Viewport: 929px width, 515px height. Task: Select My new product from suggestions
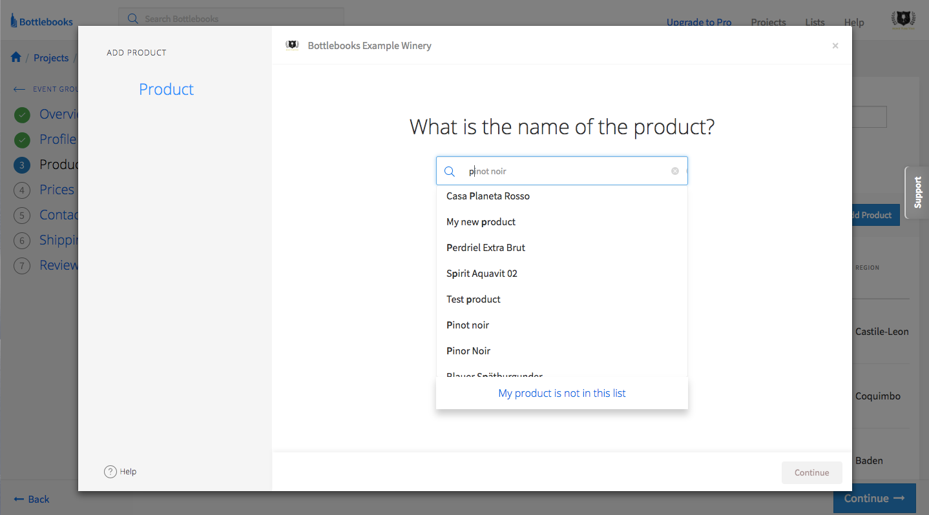coord(562,222)
